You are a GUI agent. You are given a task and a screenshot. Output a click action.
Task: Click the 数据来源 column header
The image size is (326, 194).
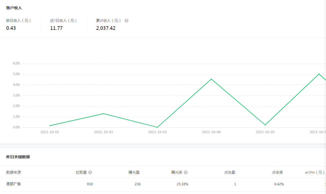click(14, 172)
